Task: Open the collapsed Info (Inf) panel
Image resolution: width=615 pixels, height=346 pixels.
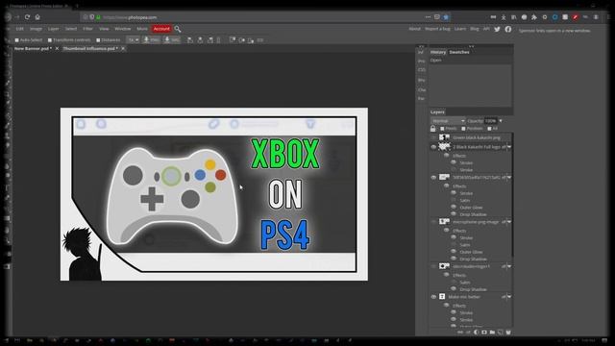Action: [x=421, y=52]
